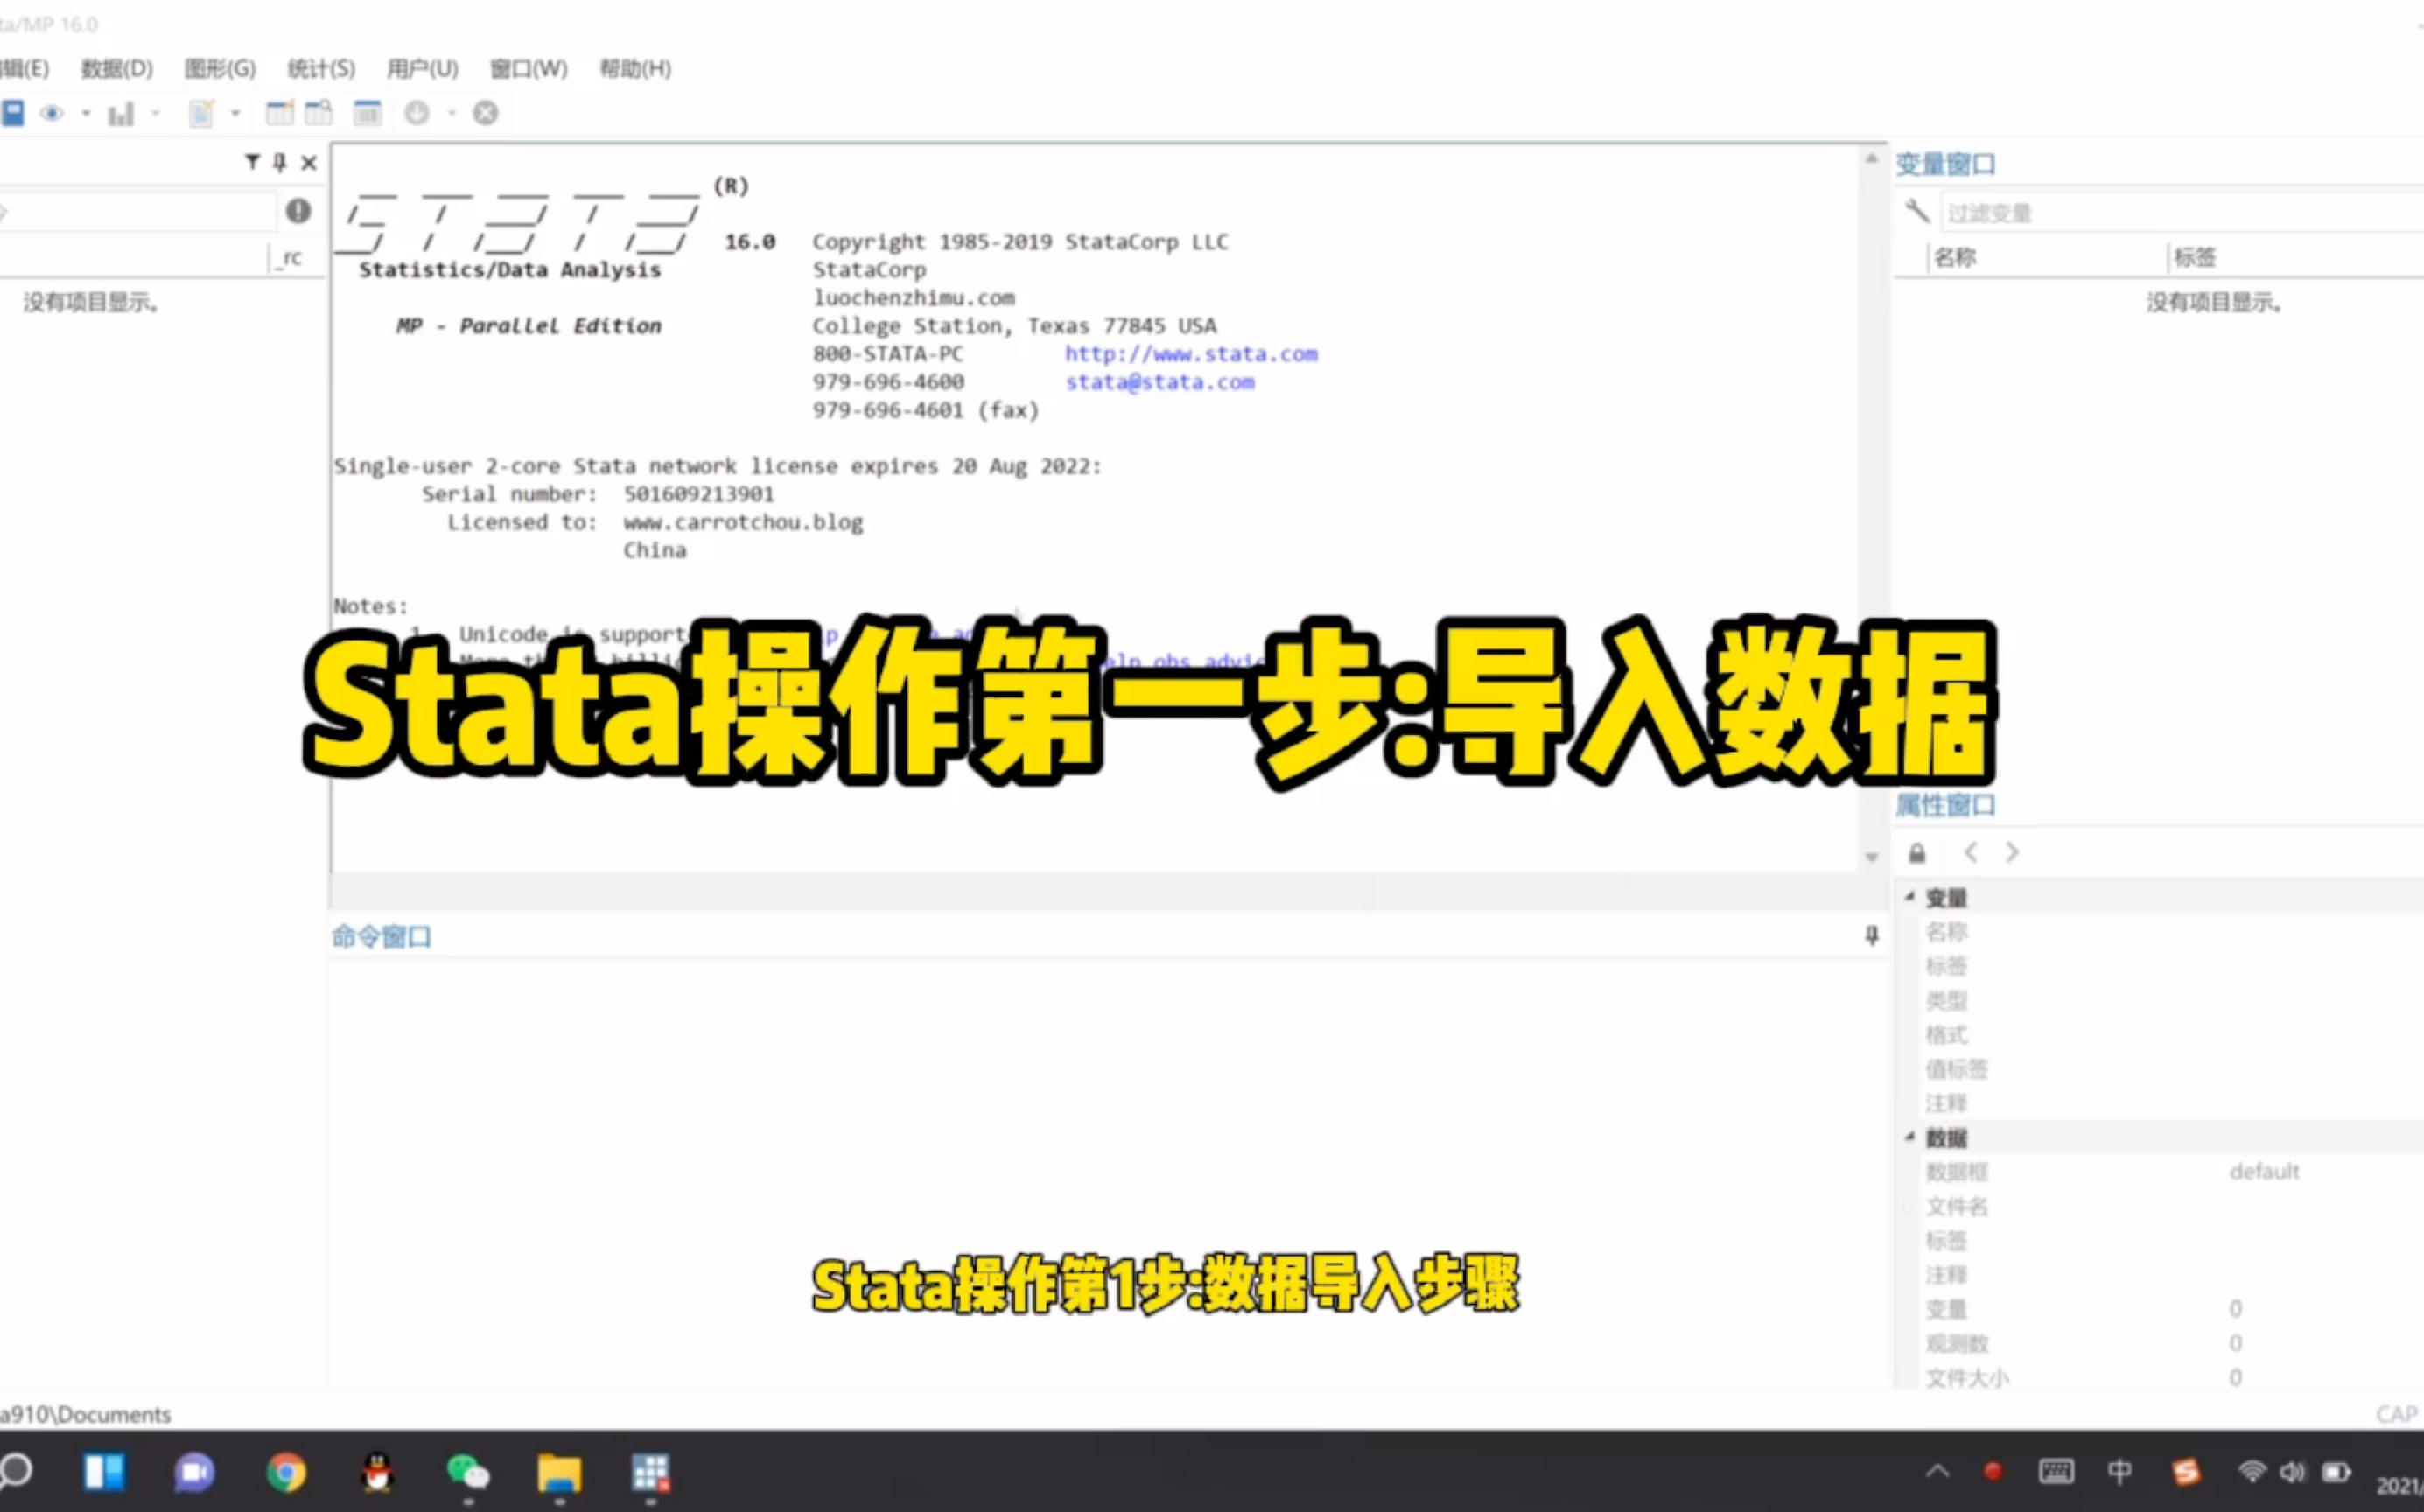Click the http://www.stata.com link
Image resolution: width=2424 pixels, height=1512 pixels.
pyautogui.click(x=1191, y=353)
